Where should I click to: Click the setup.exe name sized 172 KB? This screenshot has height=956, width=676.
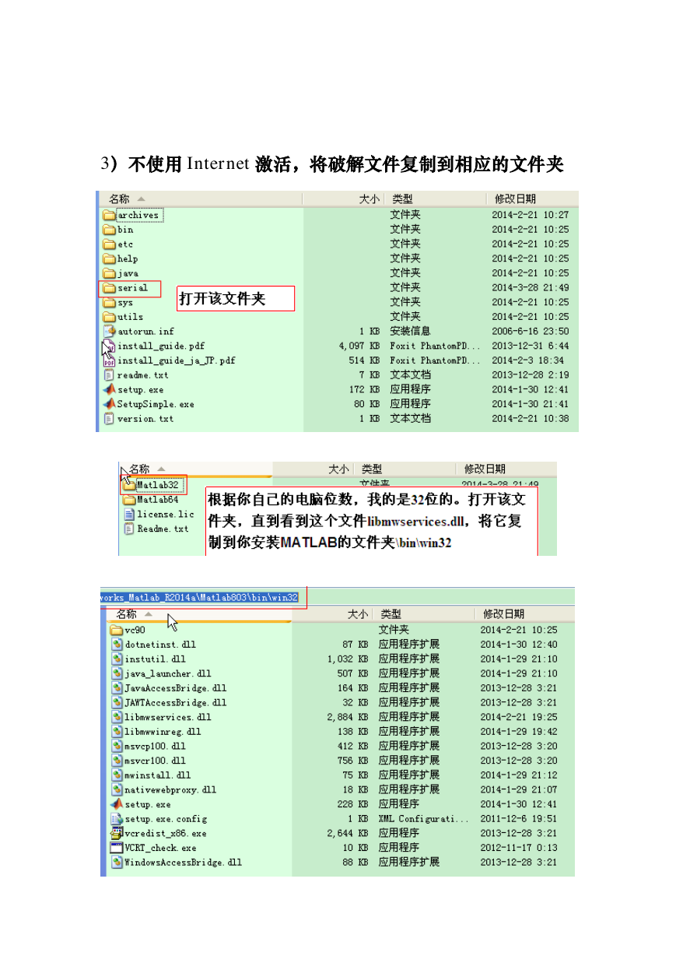pos(141,390)
